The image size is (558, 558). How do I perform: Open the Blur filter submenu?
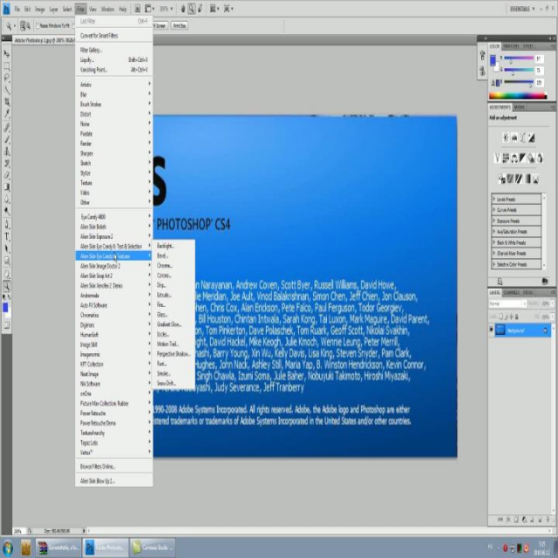[114, 94]
